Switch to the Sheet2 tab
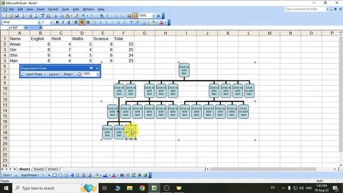This screenshot has height=193, width=343. [x=39, y=169]
